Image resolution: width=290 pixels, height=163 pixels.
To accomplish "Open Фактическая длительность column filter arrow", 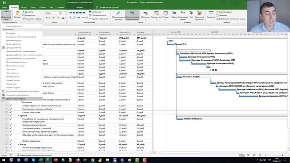I will 135,35.
